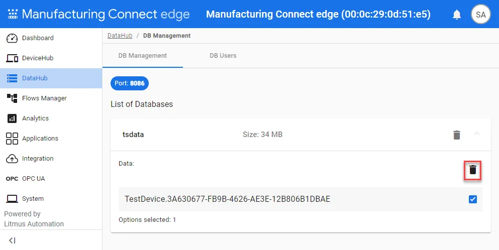Uncheck the TestDevice data checkbox
Image resolution: width=499 pixels, height=250 pixels.
coord(472,199)
